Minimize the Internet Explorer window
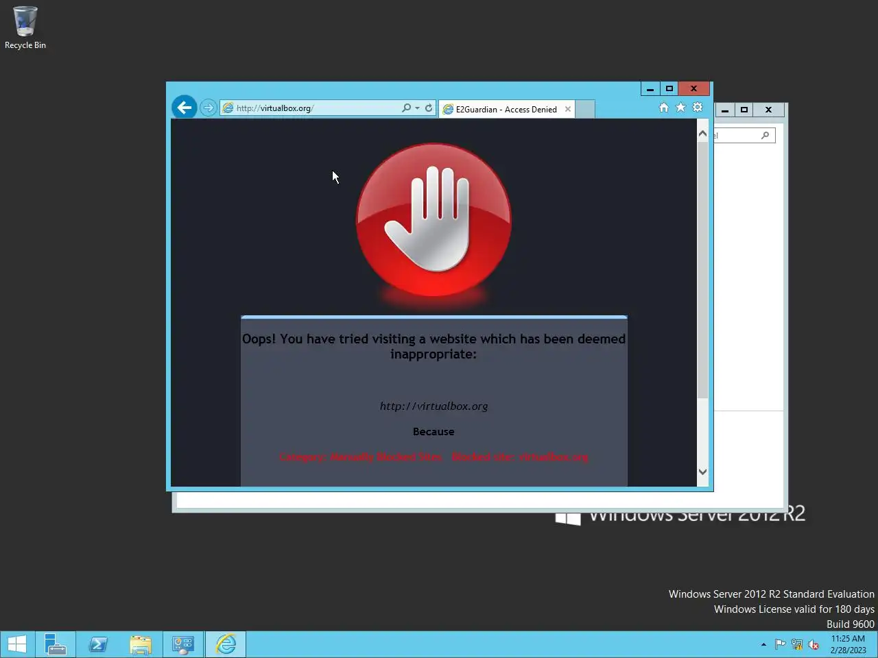The width and height of the screenshot is (878, 658). (650, 88)
